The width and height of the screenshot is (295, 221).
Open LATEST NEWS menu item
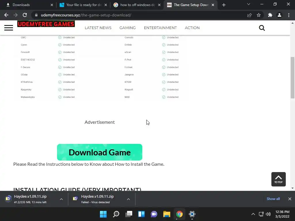point(98,28)
